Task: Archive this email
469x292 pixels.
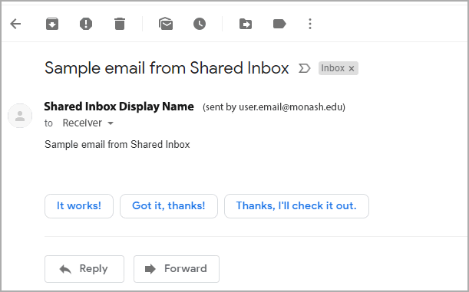Action: (x=52, y=24)
